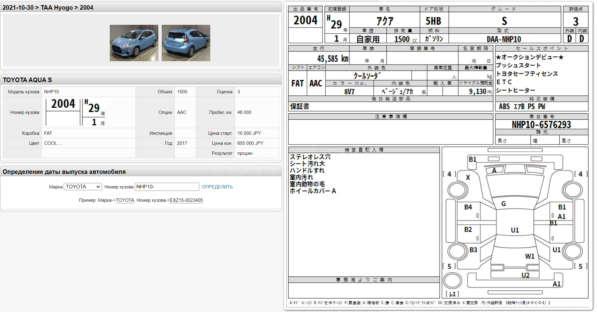Open the front view car photo thumbnail
Screen dimensions: 597x312
(x=134, y=43)
